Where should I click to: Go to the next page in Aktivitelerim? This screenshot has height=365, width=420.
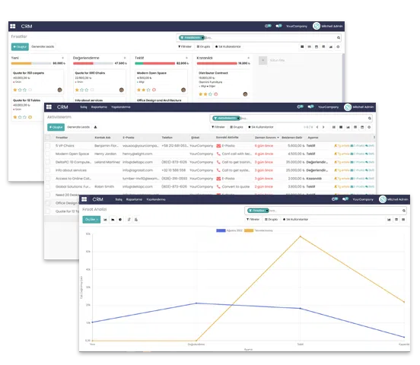(323, 127)
